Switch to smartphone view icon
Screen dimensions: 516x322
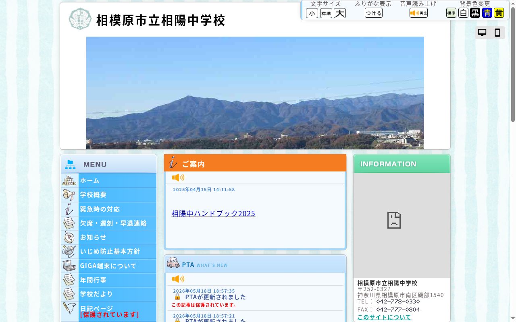(497, 33)
